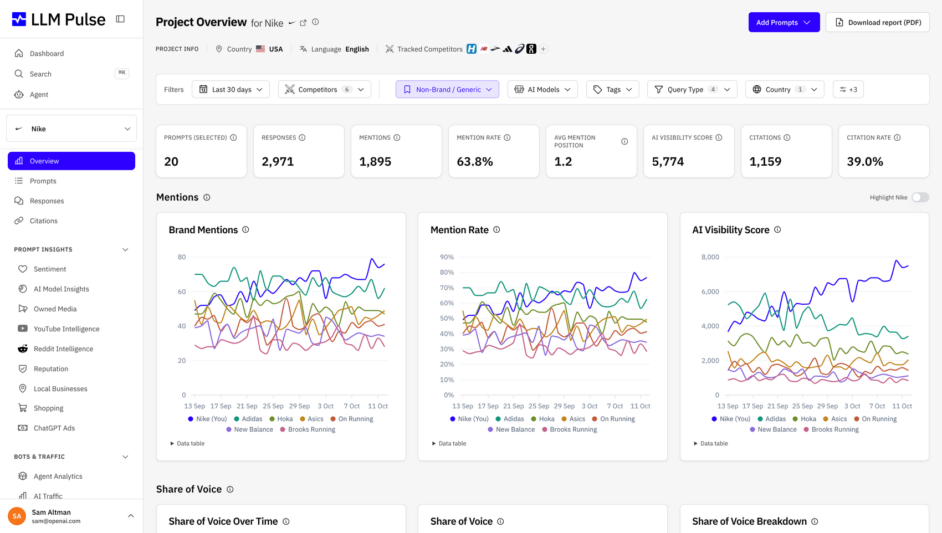Image resolution: width=942 pixels, height=533 pixels.
Task: Open the Non-Brand / Generic filter dropdown
Action: coord(447,89)
